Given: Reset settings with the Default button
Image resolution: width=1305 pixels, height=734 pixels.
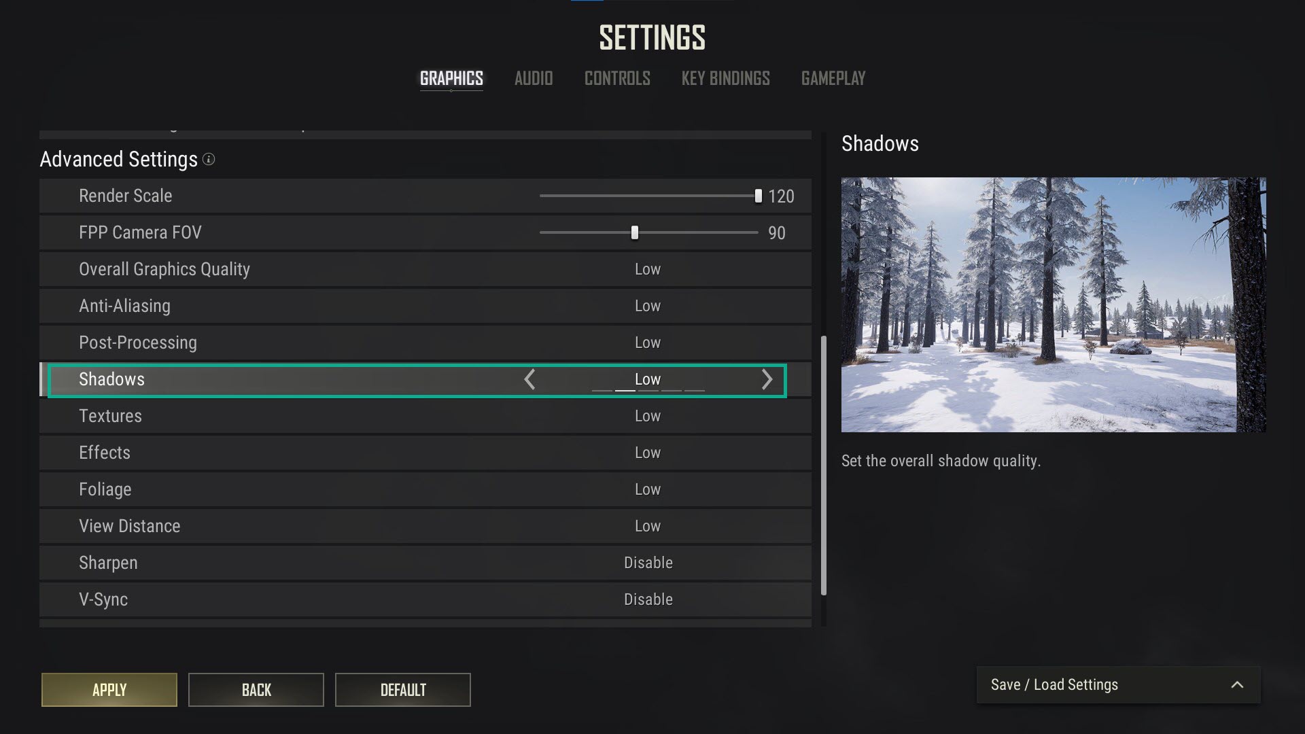Looking at the screenshot, I should click(x=403, y=690).
